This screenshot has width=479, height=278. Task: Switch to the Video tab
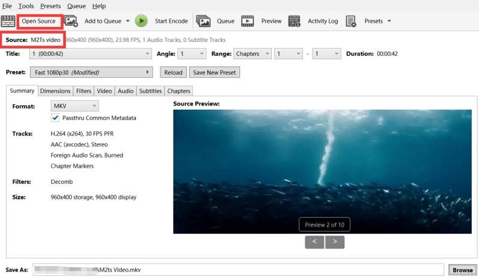[104, 91]
